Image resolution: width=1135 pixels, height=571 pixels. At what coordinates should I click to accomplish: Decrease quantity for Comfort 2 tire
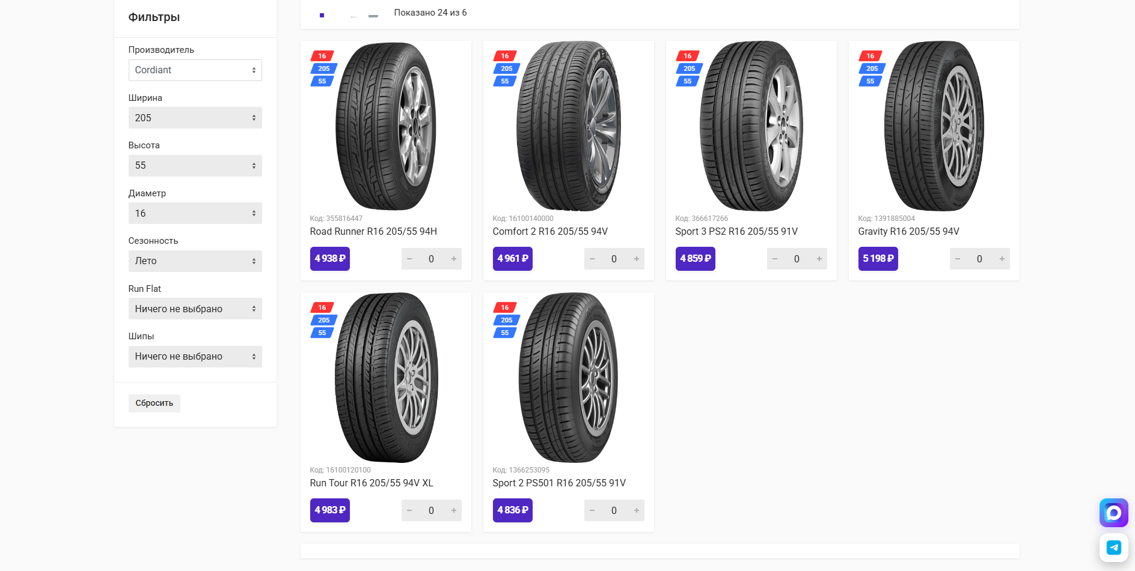(x=592, y=259)
